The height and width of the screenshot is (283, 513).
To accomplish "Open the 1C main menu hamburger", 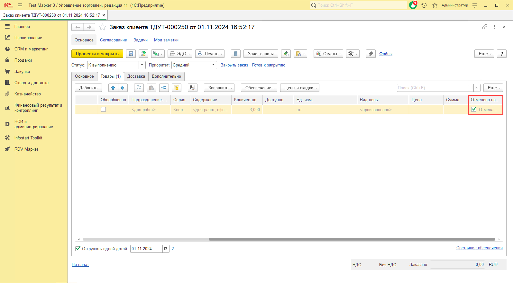I will (x=20, y=5).
